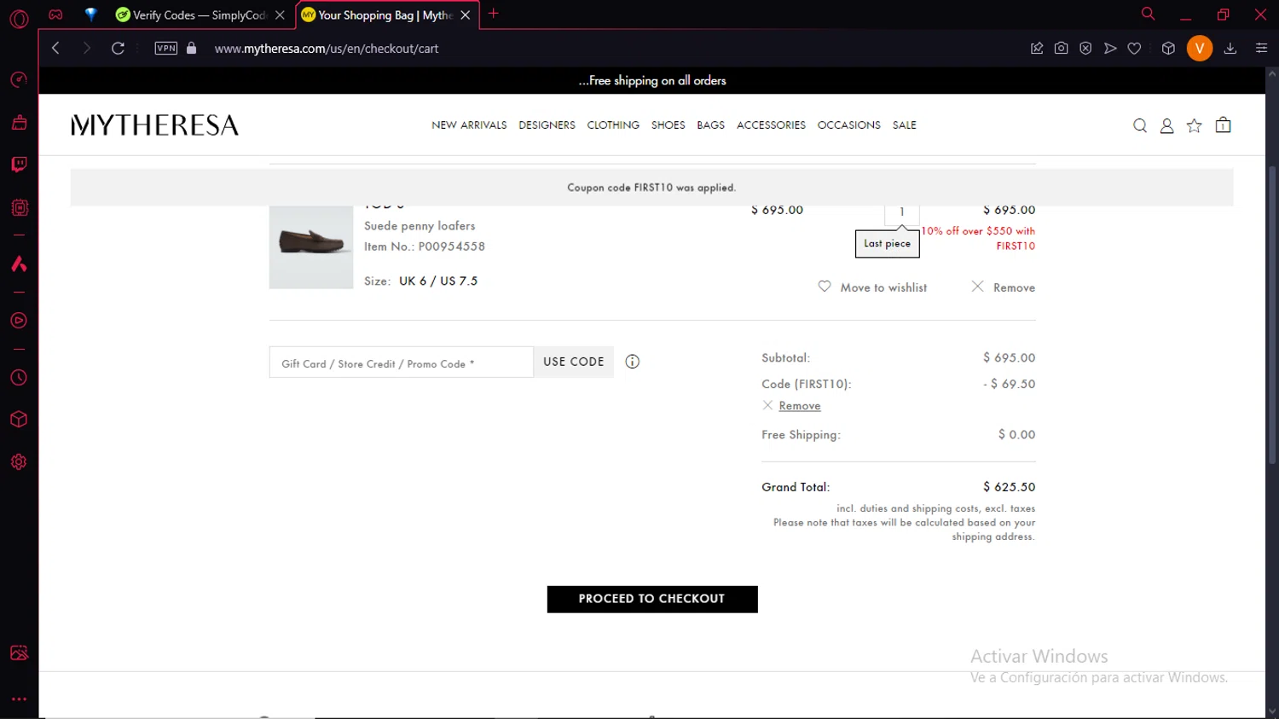This screenshot has width=1279, height=719.
Task: Switch to the Verify Codes — SimplyCodes tab
Action: click(200, 14)
